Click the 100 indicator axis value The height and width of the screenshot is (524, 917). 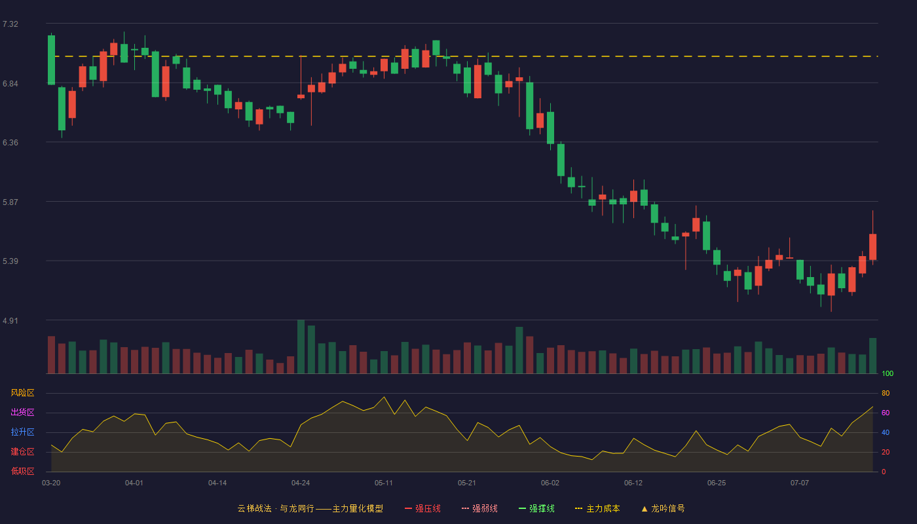pos(888,374)
